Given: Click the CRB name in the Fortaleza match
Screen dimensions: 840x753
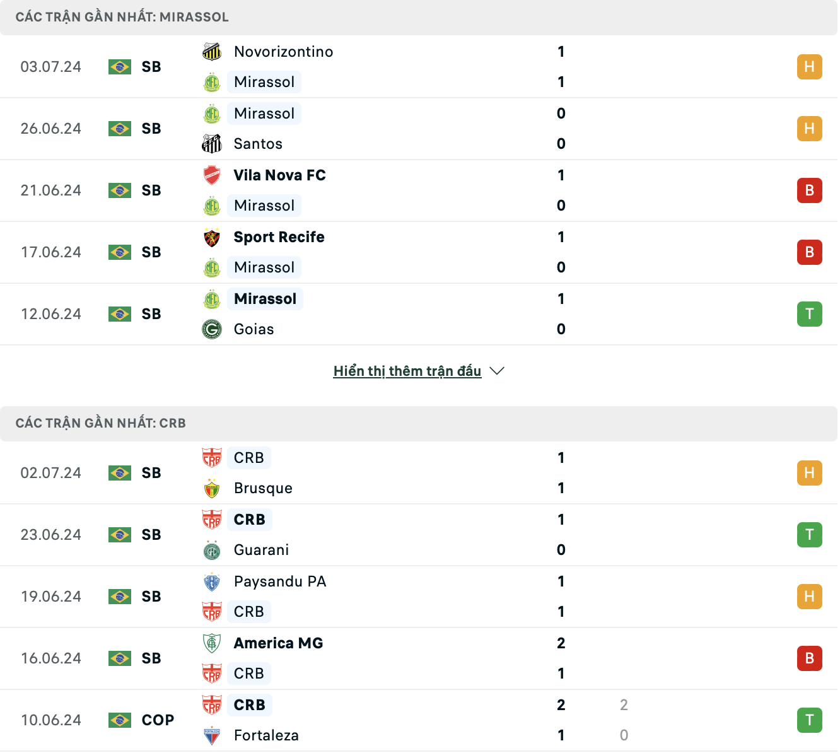Looking at the screenshot, I should point(250,705).
